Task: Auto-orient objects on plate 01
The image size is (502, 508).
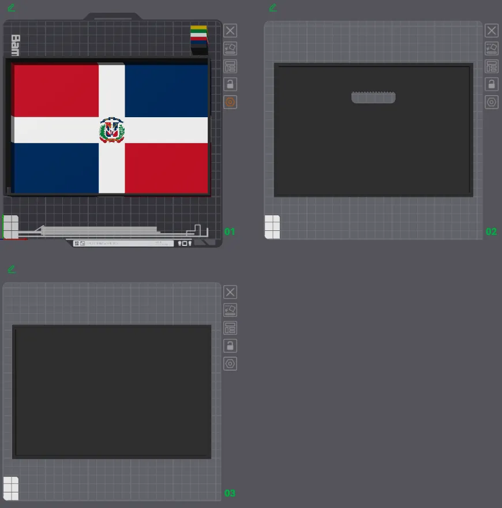Action: pos(230,48)
